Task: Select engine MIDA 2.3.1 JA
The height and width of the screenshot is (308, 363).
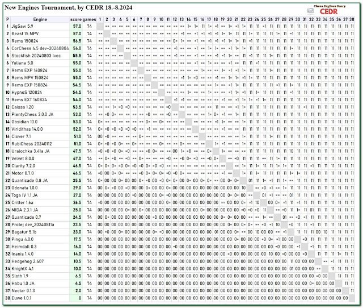Action: click(25, 210)
